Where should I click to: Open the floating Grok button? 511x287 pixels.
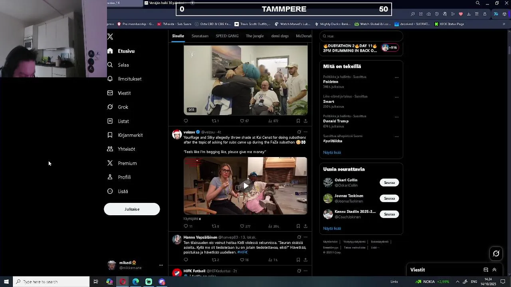click(x=496, y=254)
